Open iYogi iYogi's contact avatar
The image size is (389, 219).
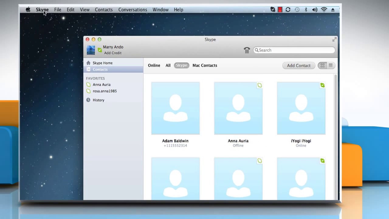301,108
